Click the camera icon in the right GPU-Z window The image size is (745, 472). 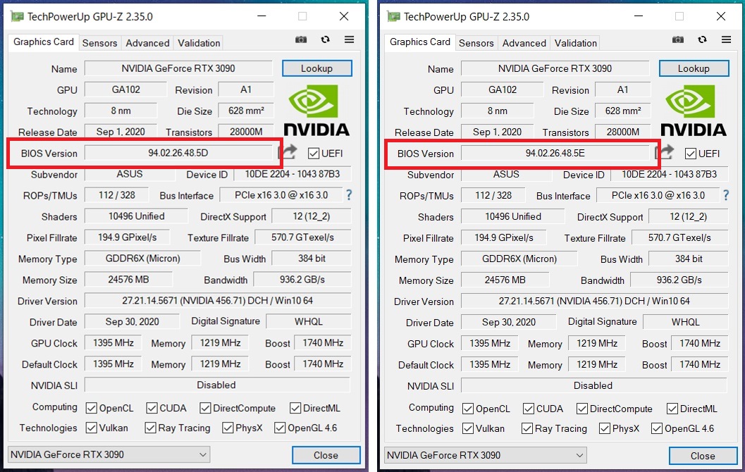coord(677,39)
